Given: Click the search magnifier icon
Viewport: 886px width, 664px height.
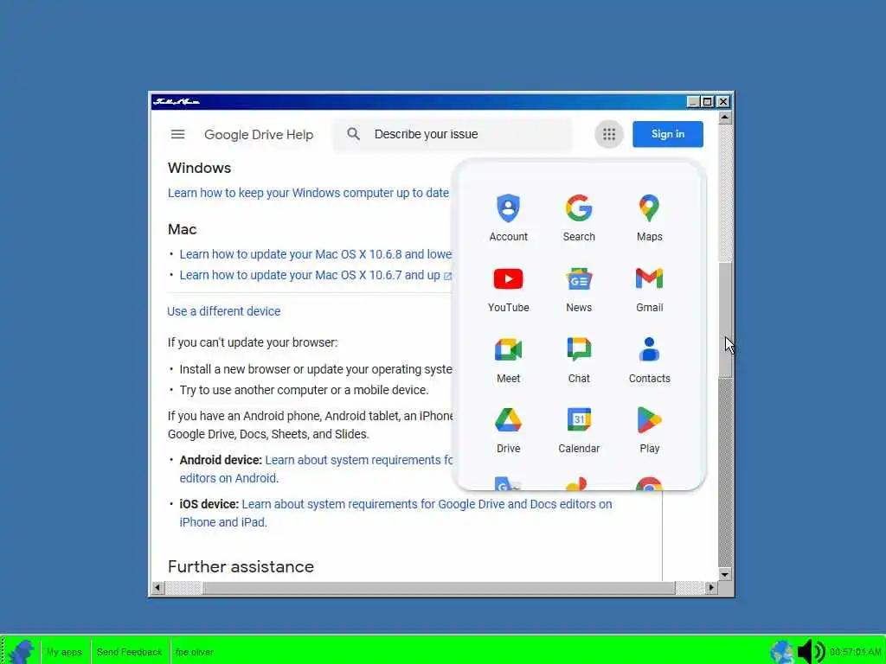Looking at the screenshot, I should pos(354,134).
